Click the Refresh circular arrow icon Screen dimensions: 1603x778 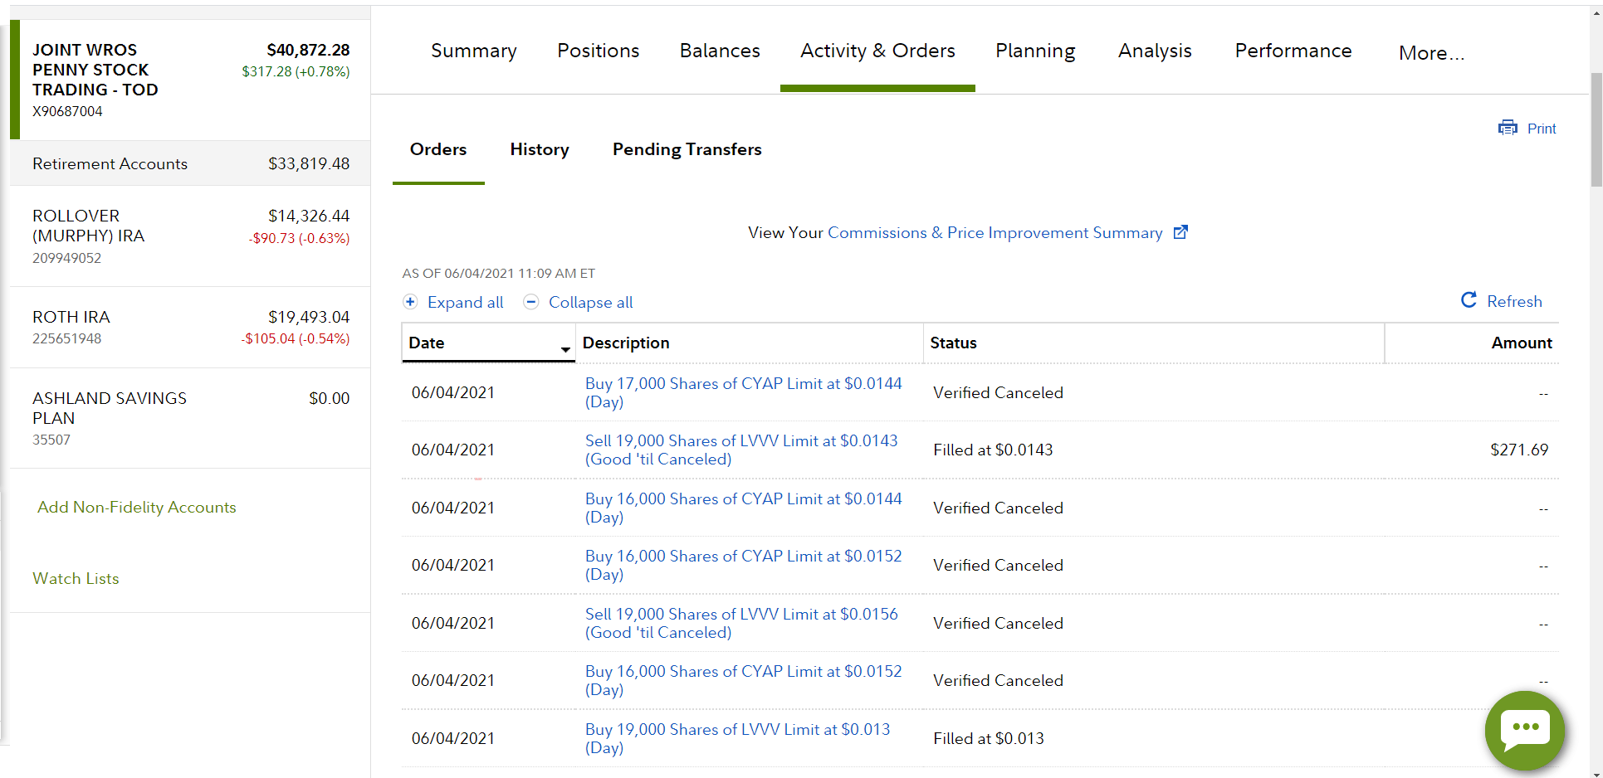point(1469,300)
